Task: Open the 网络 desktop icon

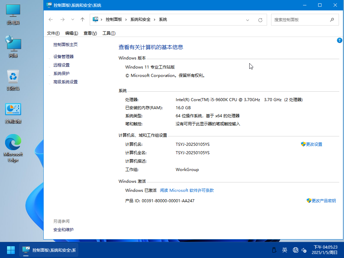Action: tap(13, 47)
